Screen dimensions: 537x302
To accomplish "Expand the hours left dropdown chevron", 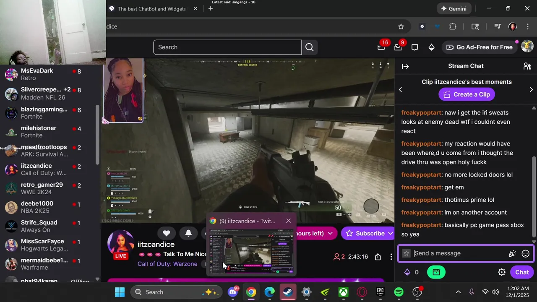I will [330, 233].
